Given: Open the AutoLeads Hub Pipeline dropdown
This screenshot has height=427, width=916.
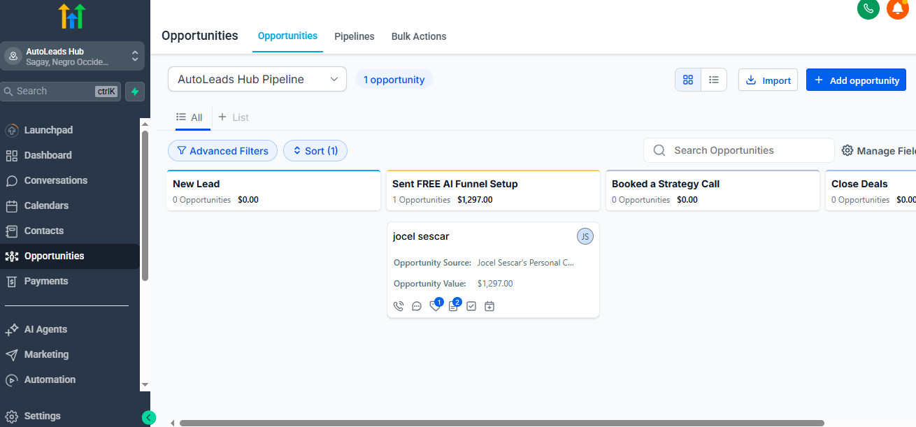Looking at the screenshot, I should 257,79.
